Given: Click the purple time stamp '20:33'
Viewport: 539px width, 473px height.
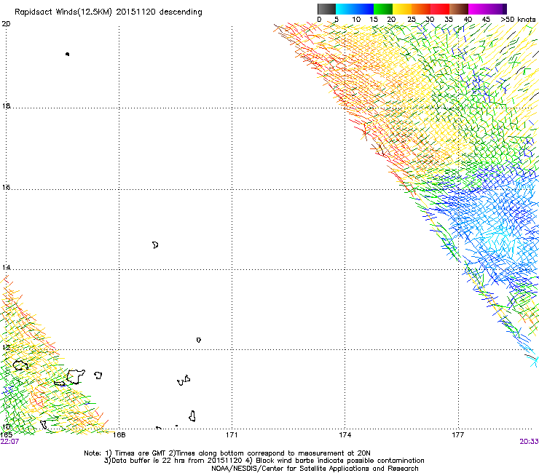Looking at the screenshot, I should point(529,442).
